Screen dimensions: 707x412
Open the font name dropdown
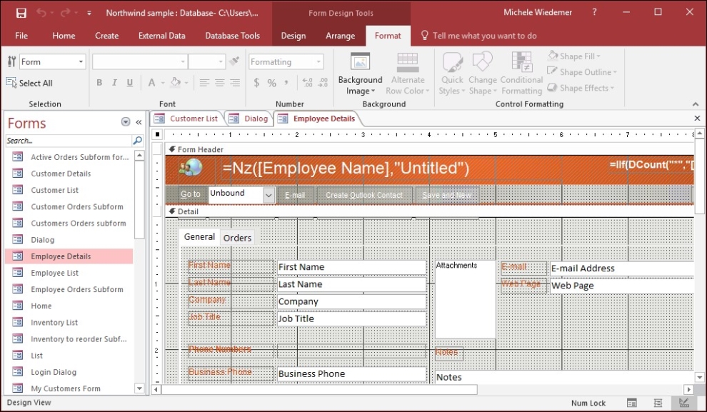[183, 61]
